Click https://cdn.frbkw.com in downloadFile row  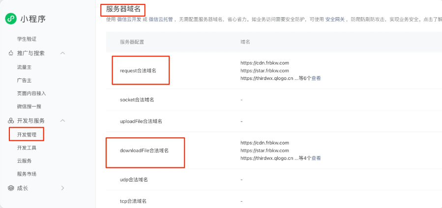265,143
